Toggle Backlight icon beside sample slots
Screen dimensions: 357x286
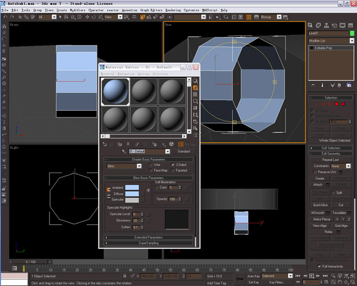click(x=195, y=87)
